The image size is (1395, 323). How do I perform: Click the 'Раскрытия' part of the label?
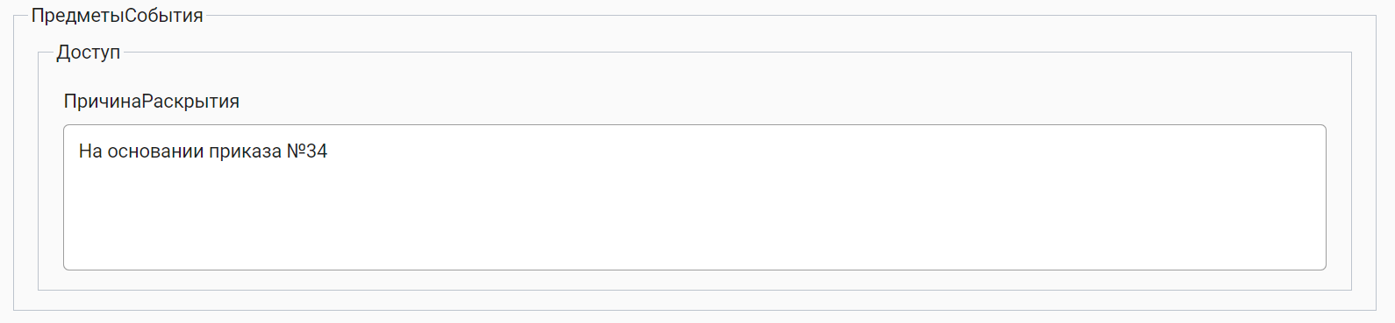click(x=190, y=102)
